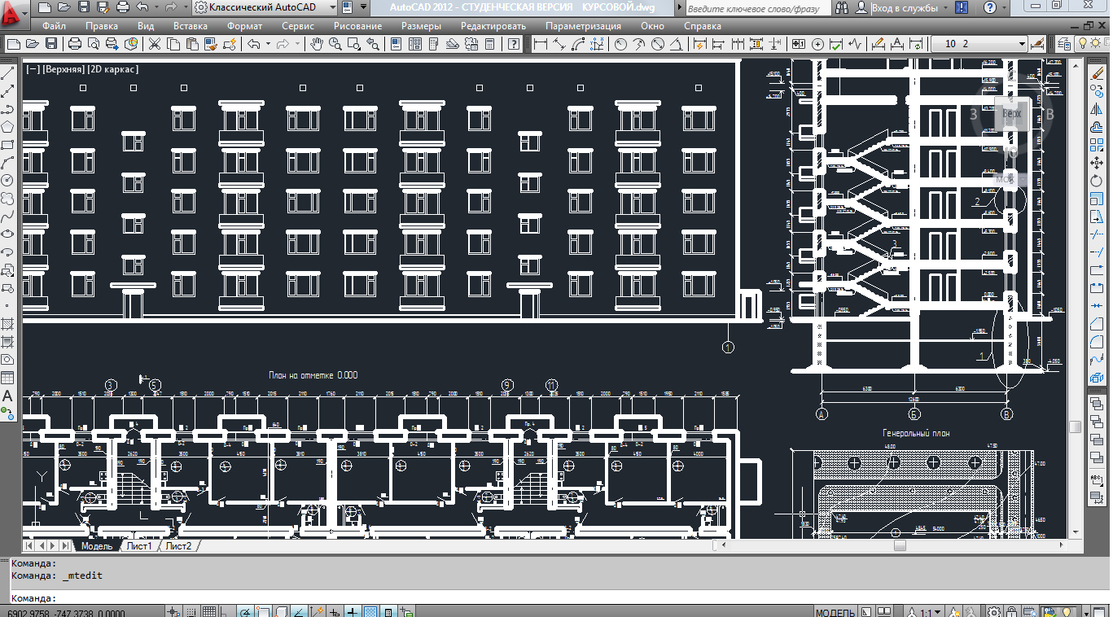Toggle Object Snap in status bar
Viewport: 1113px width, 617px height.
point(264,612)
